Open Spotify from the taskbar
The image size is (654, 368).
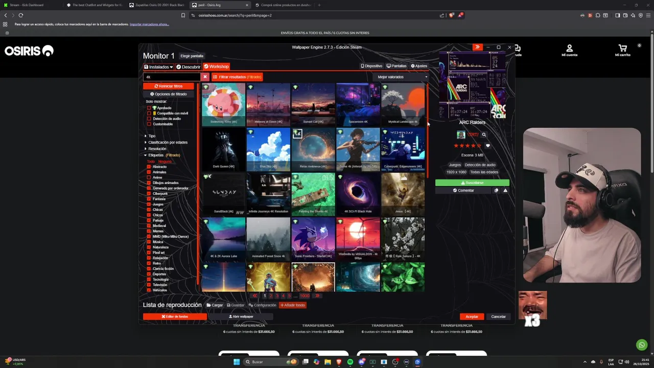[x=350, y=362]
